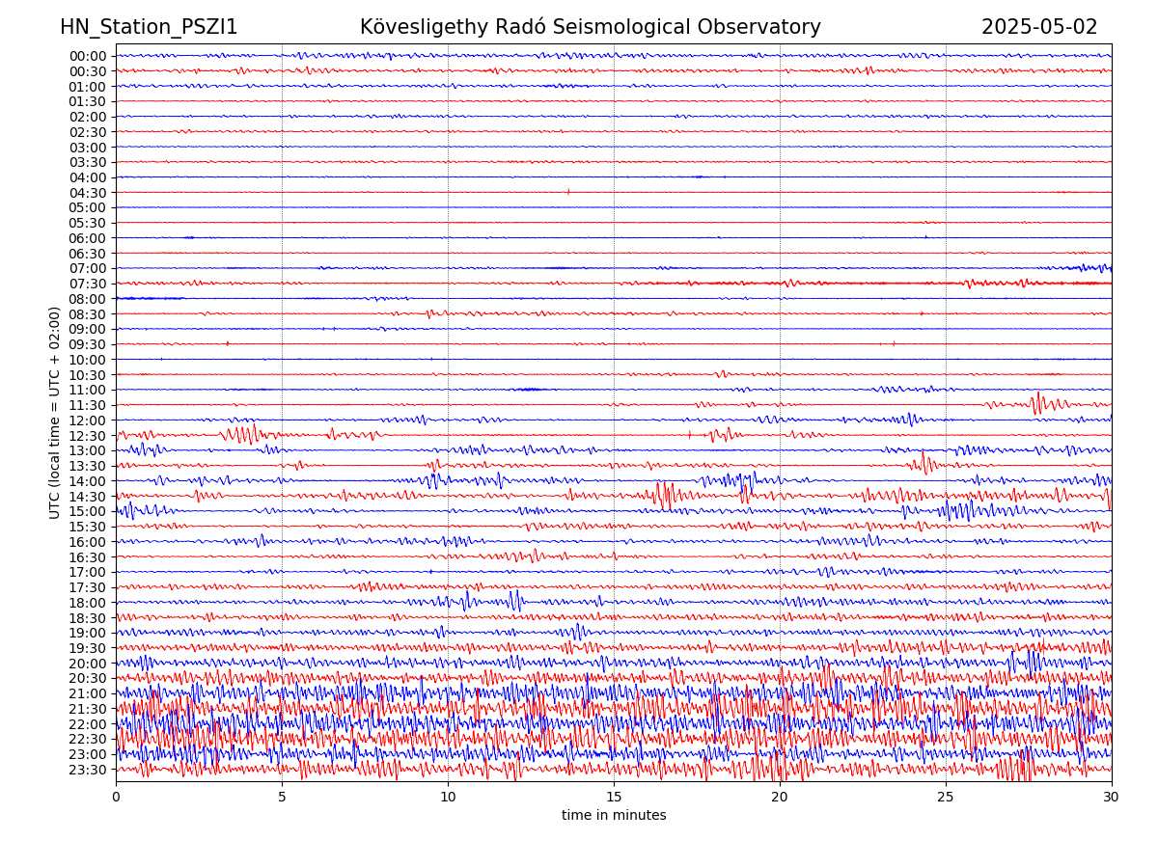Click the large red burst on 11:30 trace
Viewport: 1158px width, 868px height.
pyautogui.click(x=1038, y=403)
